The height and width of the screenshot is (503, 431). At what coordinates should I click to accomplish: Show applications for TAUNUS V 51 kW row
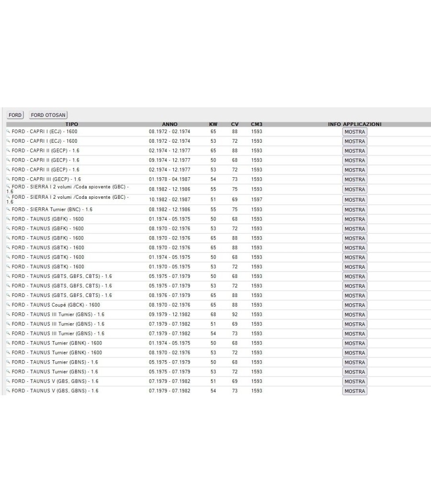tap(355, 381)
